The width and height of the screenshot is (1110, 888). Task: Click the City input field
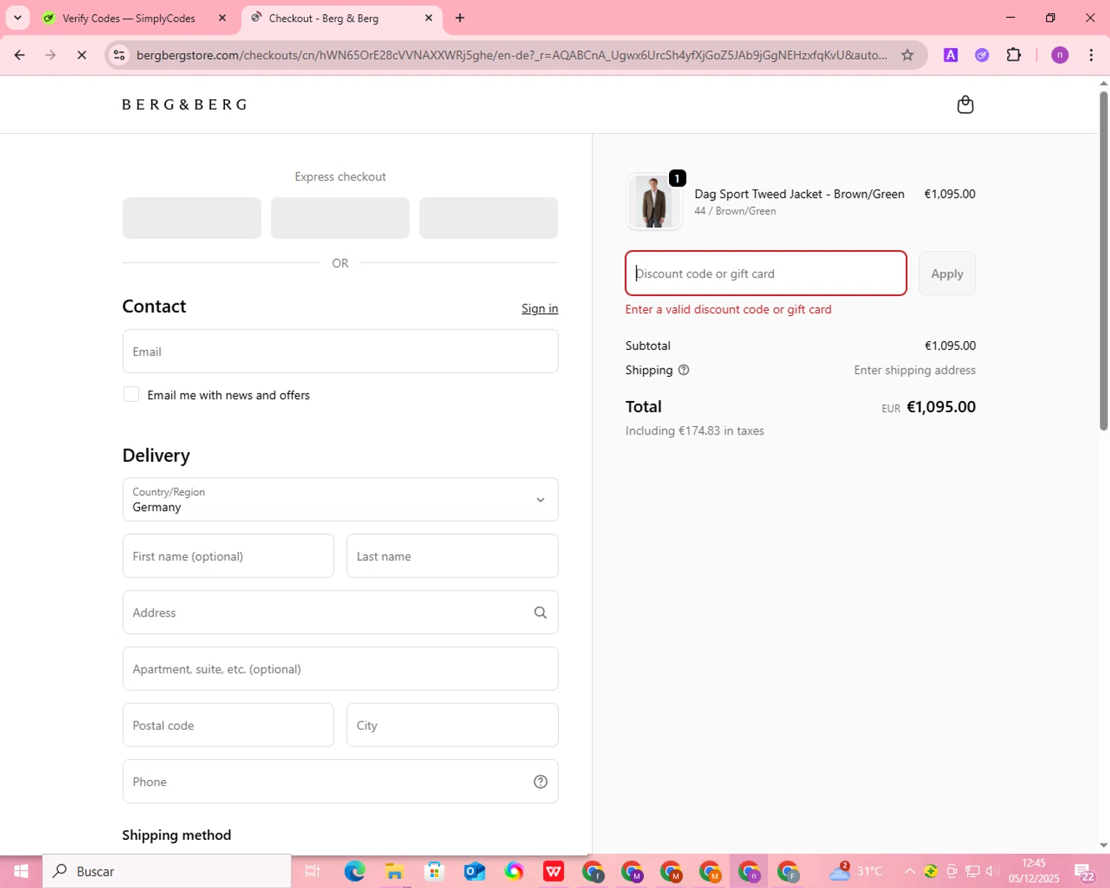(452, 725)
